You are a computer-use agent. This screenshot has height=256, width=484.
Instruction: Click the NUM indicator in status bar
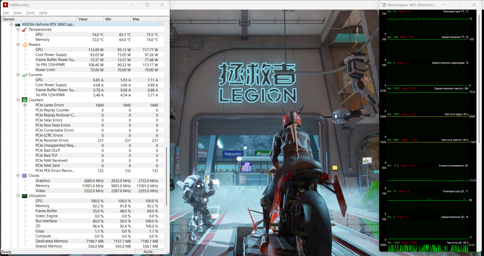148,252
